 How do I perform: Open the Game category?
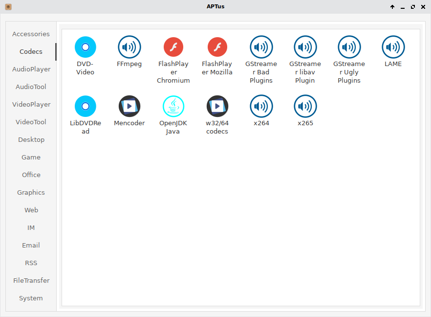(31, 157)
